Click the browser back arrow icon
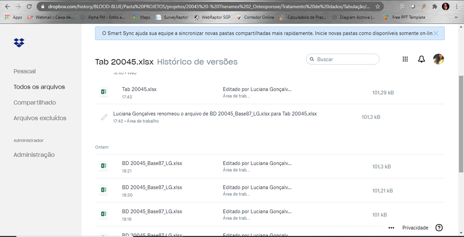Screen dimensions: 464x237 point(7,6)
